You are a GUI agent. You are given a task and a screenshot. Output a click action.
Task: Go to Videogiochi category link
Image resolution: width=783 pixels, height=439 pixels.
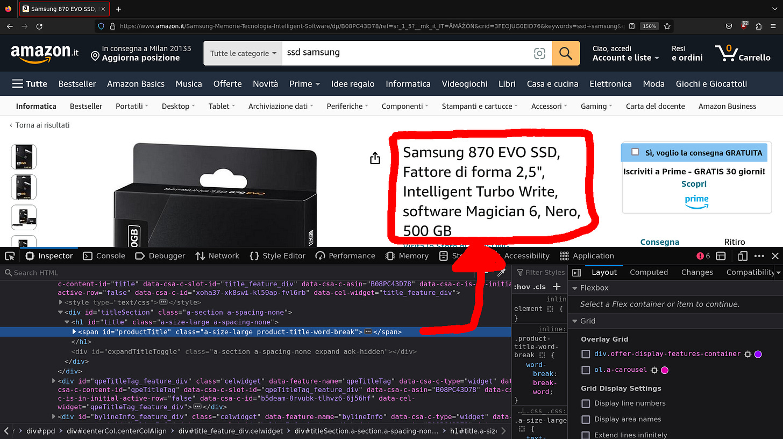click(x=465, y=84)
